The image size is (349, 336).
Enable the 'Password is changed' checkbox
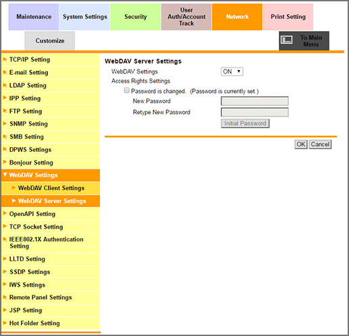(x=127, y=90)
